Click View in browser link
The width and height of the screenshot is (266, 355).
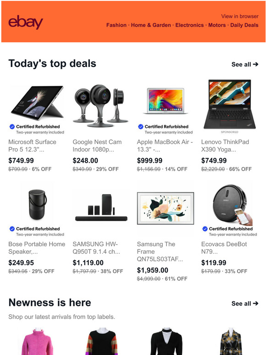(x=240, y=17)
